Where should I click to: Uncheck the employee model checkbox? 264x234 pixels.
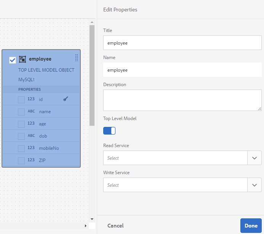pyautogui.click(x=13, y=60)
